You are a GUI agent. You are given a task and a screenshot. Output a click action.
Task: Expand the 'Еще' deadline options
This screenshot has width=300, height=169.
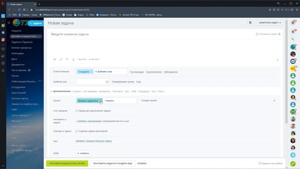[139, 82]
